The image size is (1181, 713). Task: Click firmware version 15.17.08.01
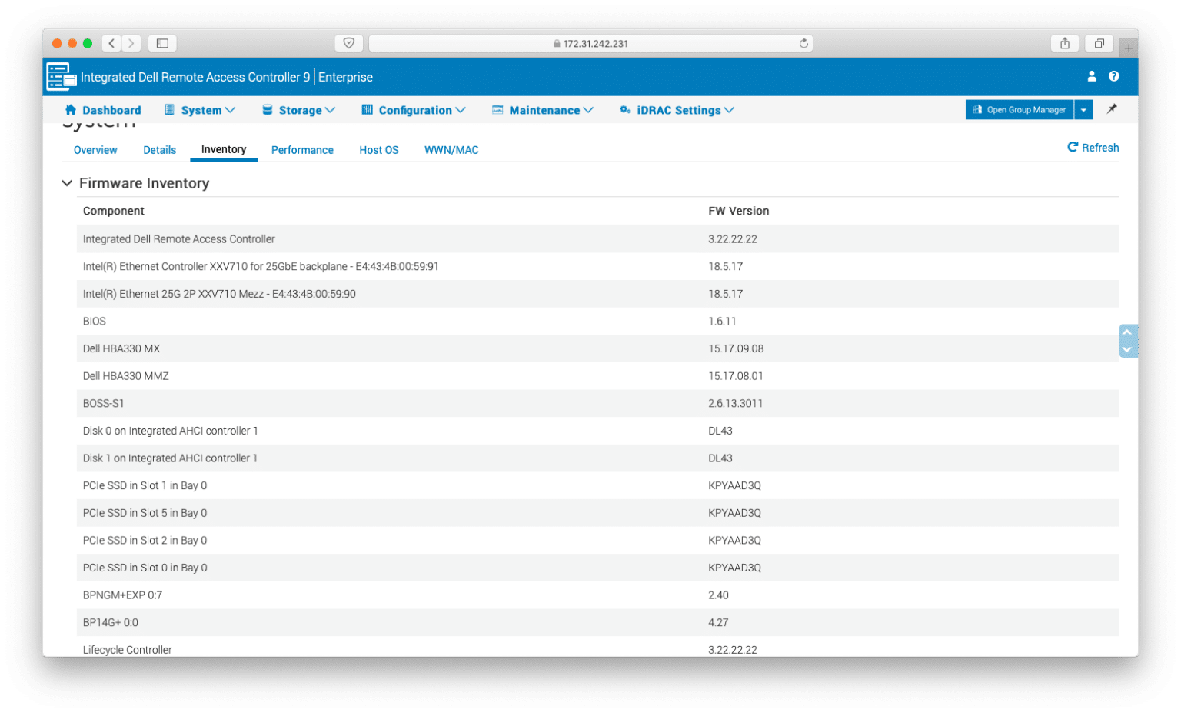pos(736,376)
